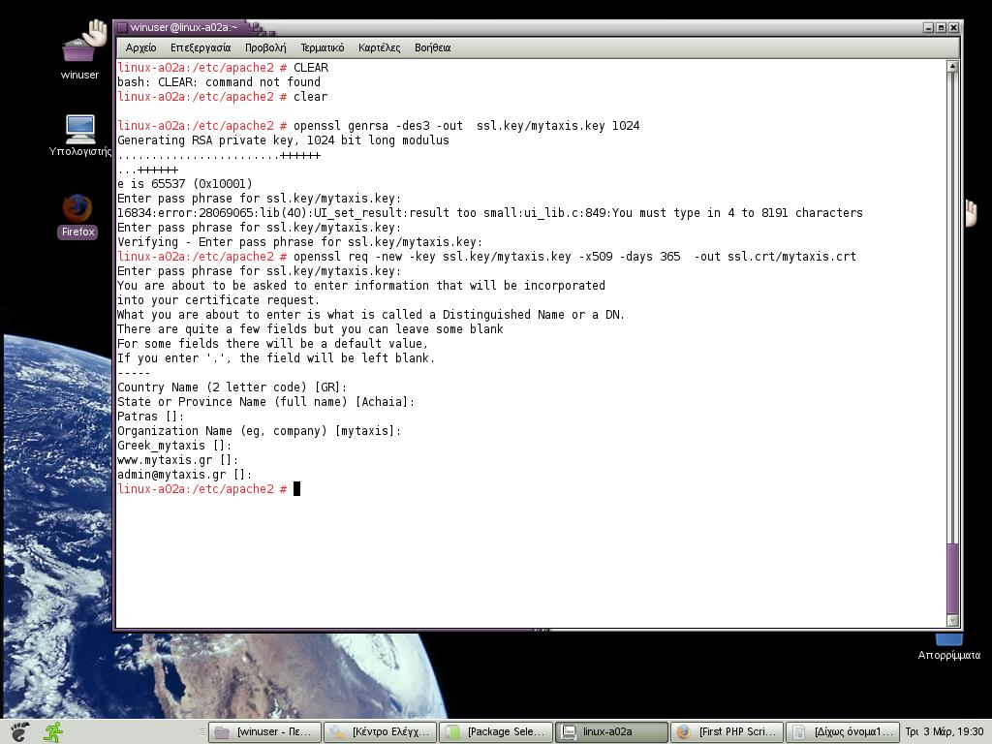992x744 pixels.
Task: Switch to the Package Sele... taskbar window
Action: (496, 732)
